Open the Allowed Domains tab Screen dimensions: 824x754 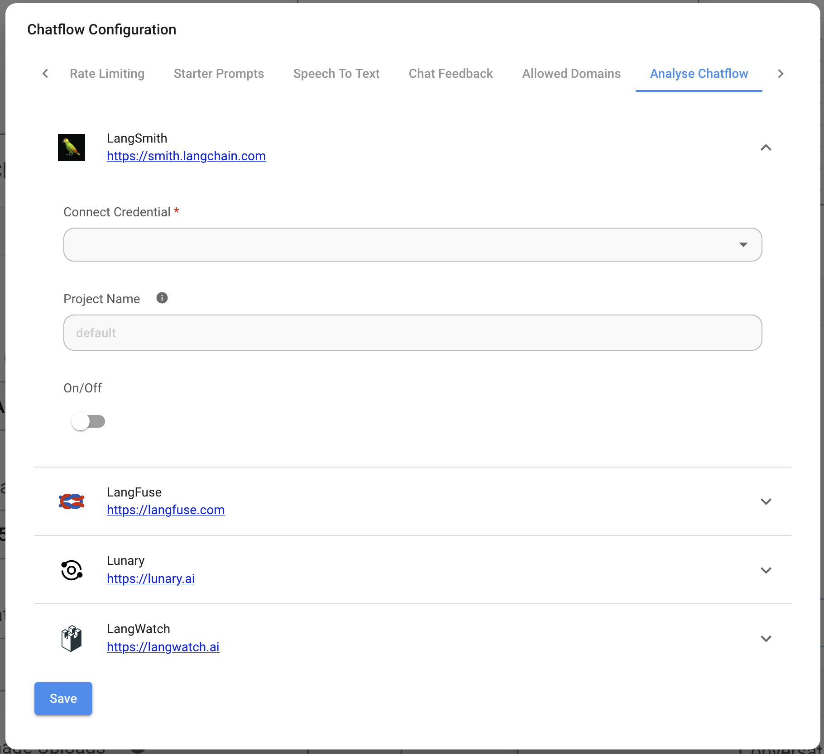click(571, 73)
